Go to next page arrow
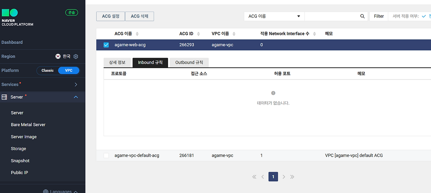Viewport: 431px width, 193px height. tap(284, 177)
